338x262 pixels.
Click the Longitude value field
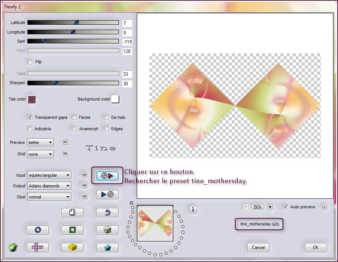click(x=127, y=32)
